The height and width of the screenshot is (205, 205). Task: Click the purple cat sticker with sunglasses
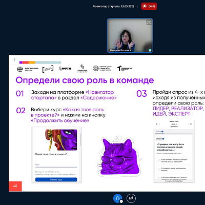(119, 156)
